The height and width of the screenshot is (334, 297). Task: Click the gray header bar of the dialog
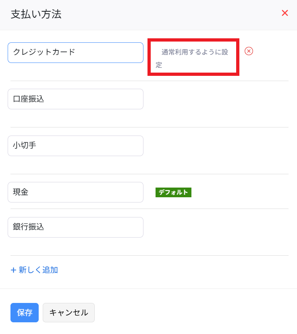[161, 15]
